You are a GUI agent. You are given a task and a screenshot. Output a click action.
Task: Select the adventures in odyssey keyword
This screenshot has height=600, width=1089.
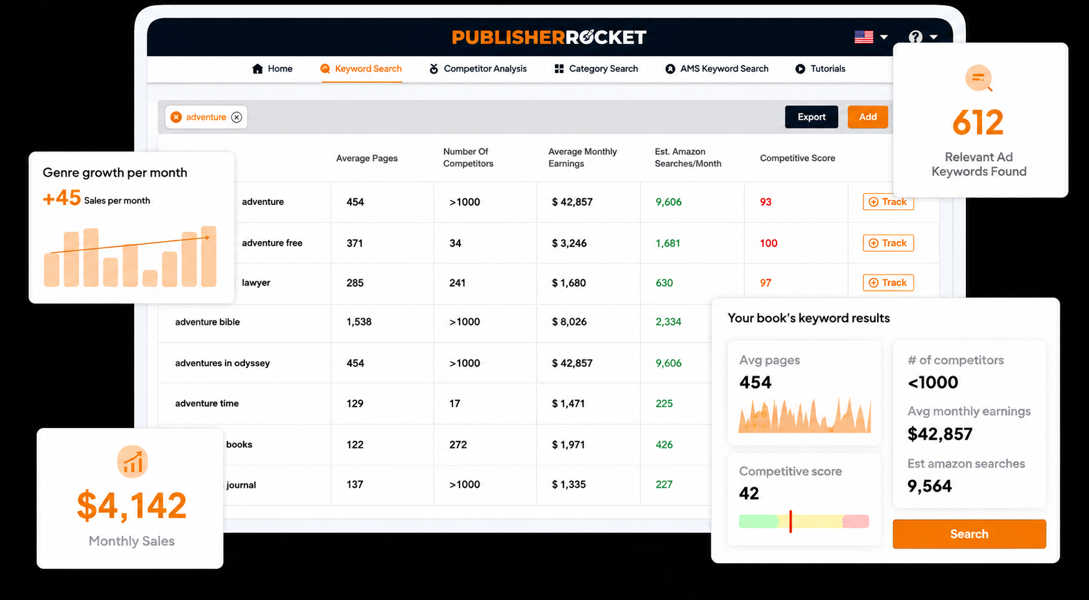coord(222,363)
